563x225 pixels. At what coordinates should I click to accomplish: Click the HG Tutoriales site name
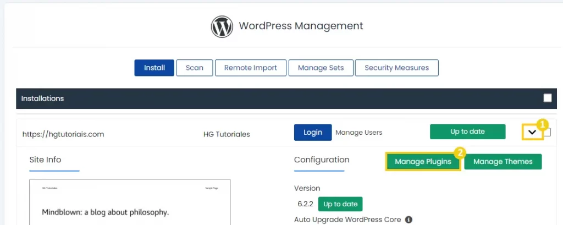pyautogui.click(x=227, y=134)
